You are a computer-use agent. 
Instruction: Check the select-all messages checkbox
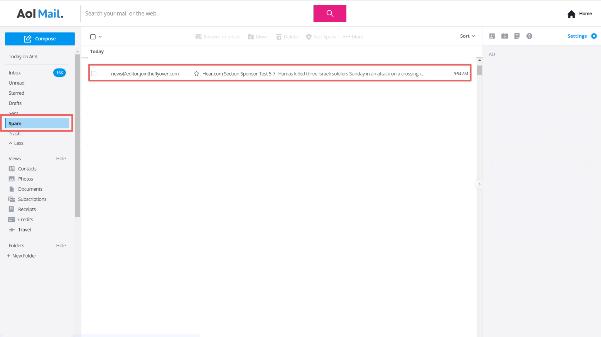[x=93, y=36]
